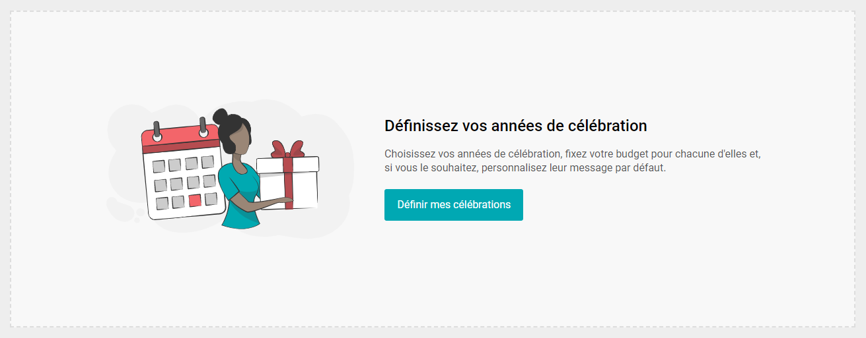Click the red bow on top of gift
The height and width of the screenshot is (338, 866).
pyautogui.click(x=287, y=149)
